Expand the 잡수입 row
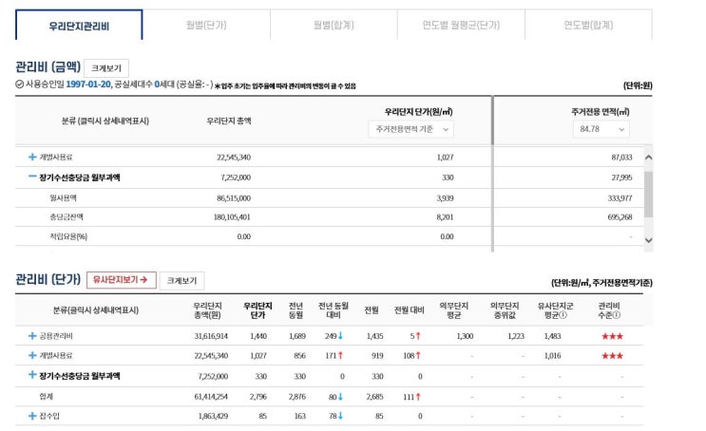Viewport: 706px width, 431px height. 32,416
